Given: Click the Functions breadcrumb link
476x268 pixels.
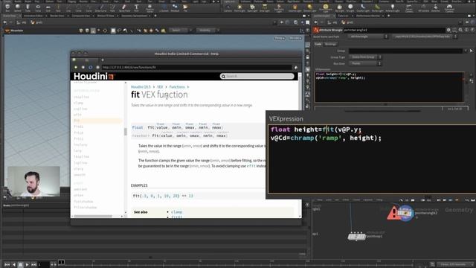Looking at the screenshot, I should (177, 87).
